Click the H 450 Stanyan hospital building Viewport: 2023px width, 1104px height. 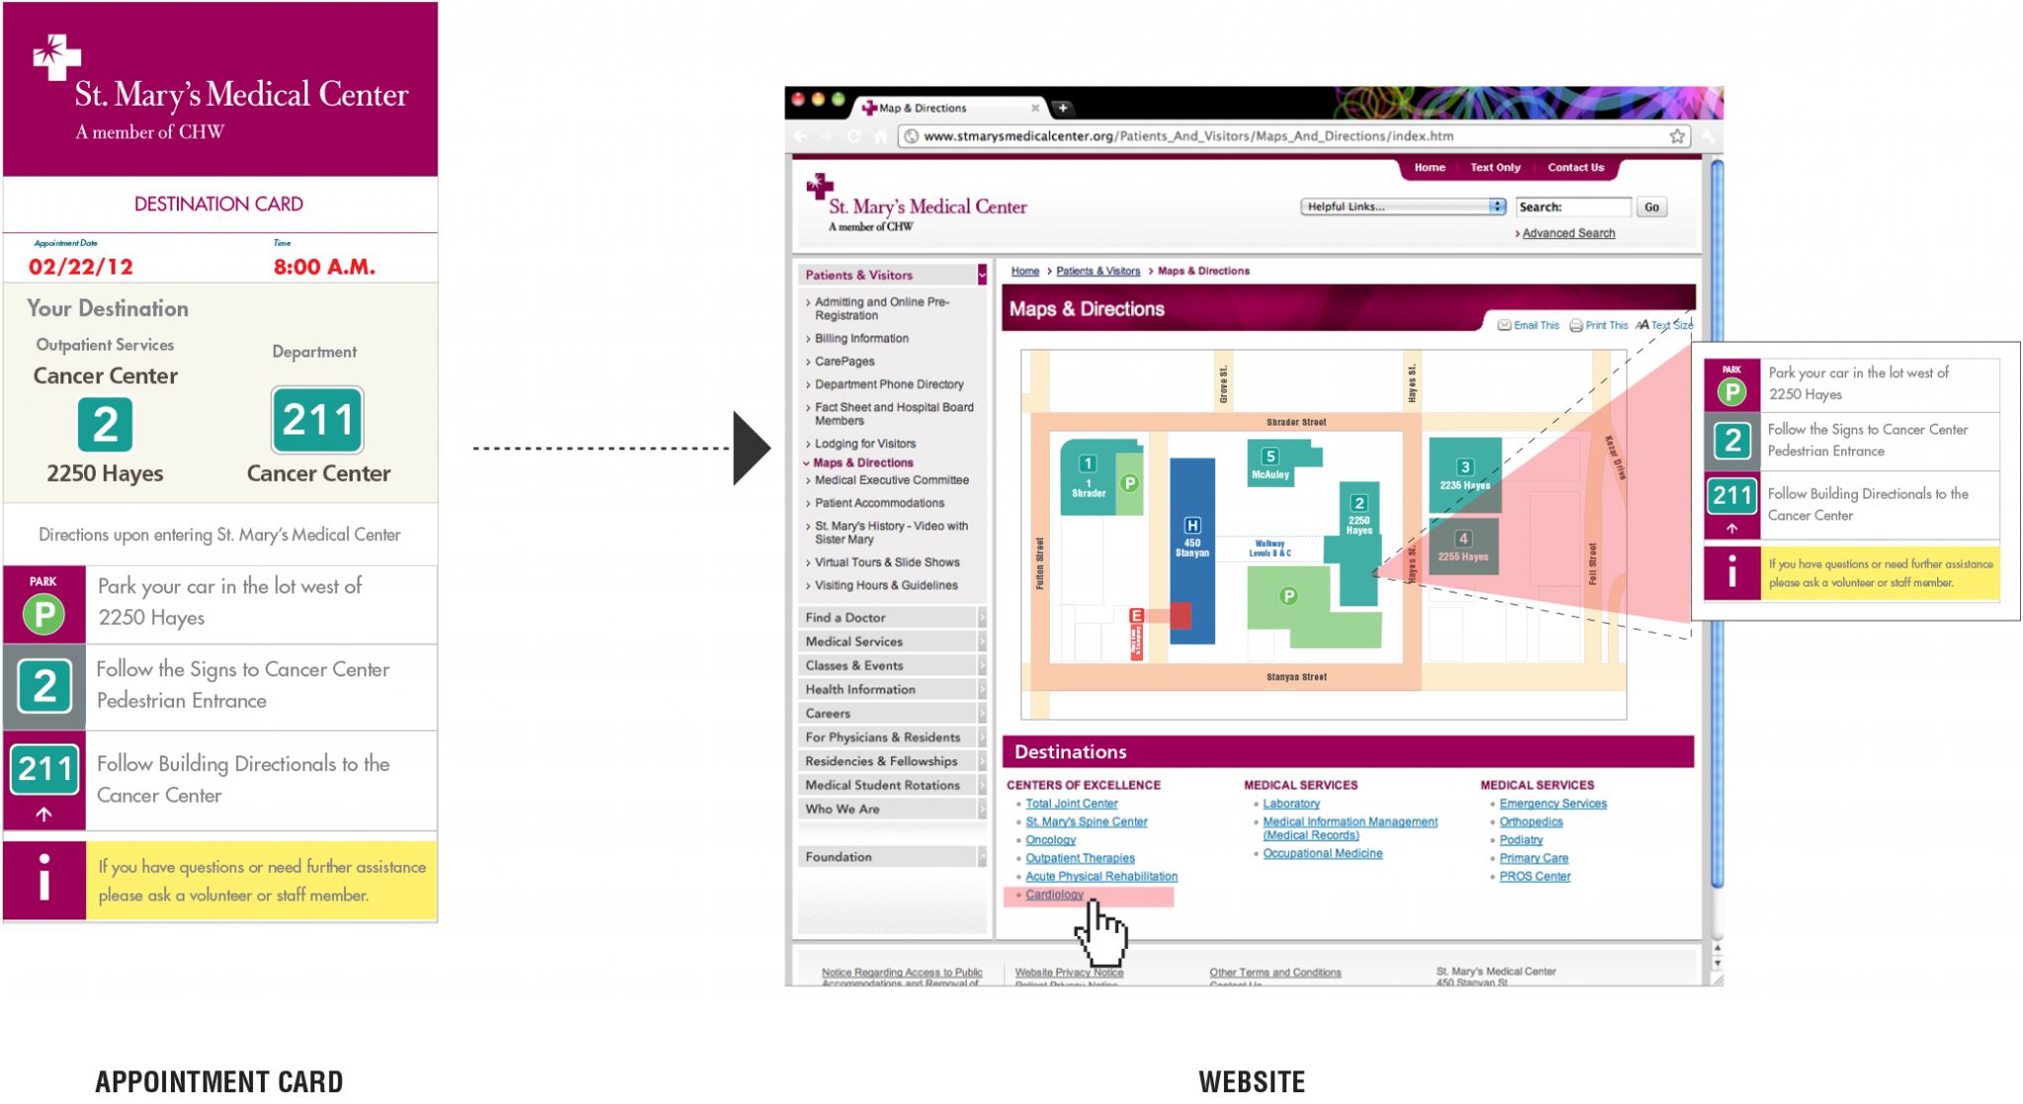tap(1192, 550)
